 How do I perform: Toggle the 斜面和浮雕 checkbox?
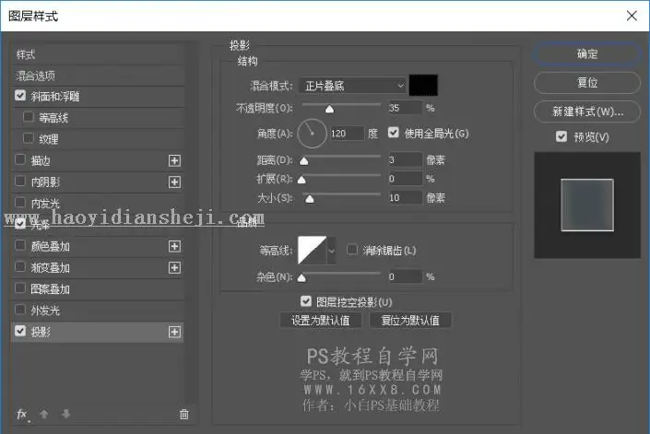click(20, 96)
